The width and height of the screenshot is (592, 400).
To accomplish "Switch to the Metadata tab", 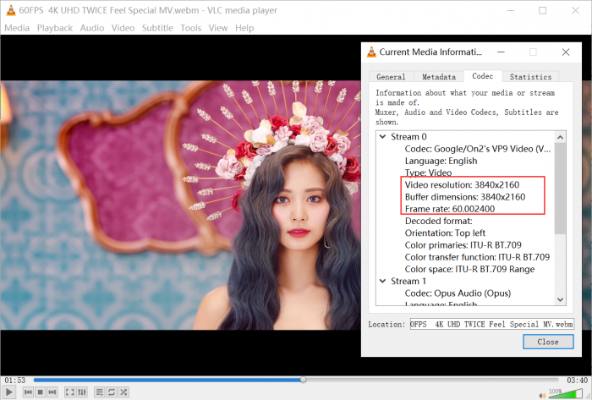I will pos(439,77).
